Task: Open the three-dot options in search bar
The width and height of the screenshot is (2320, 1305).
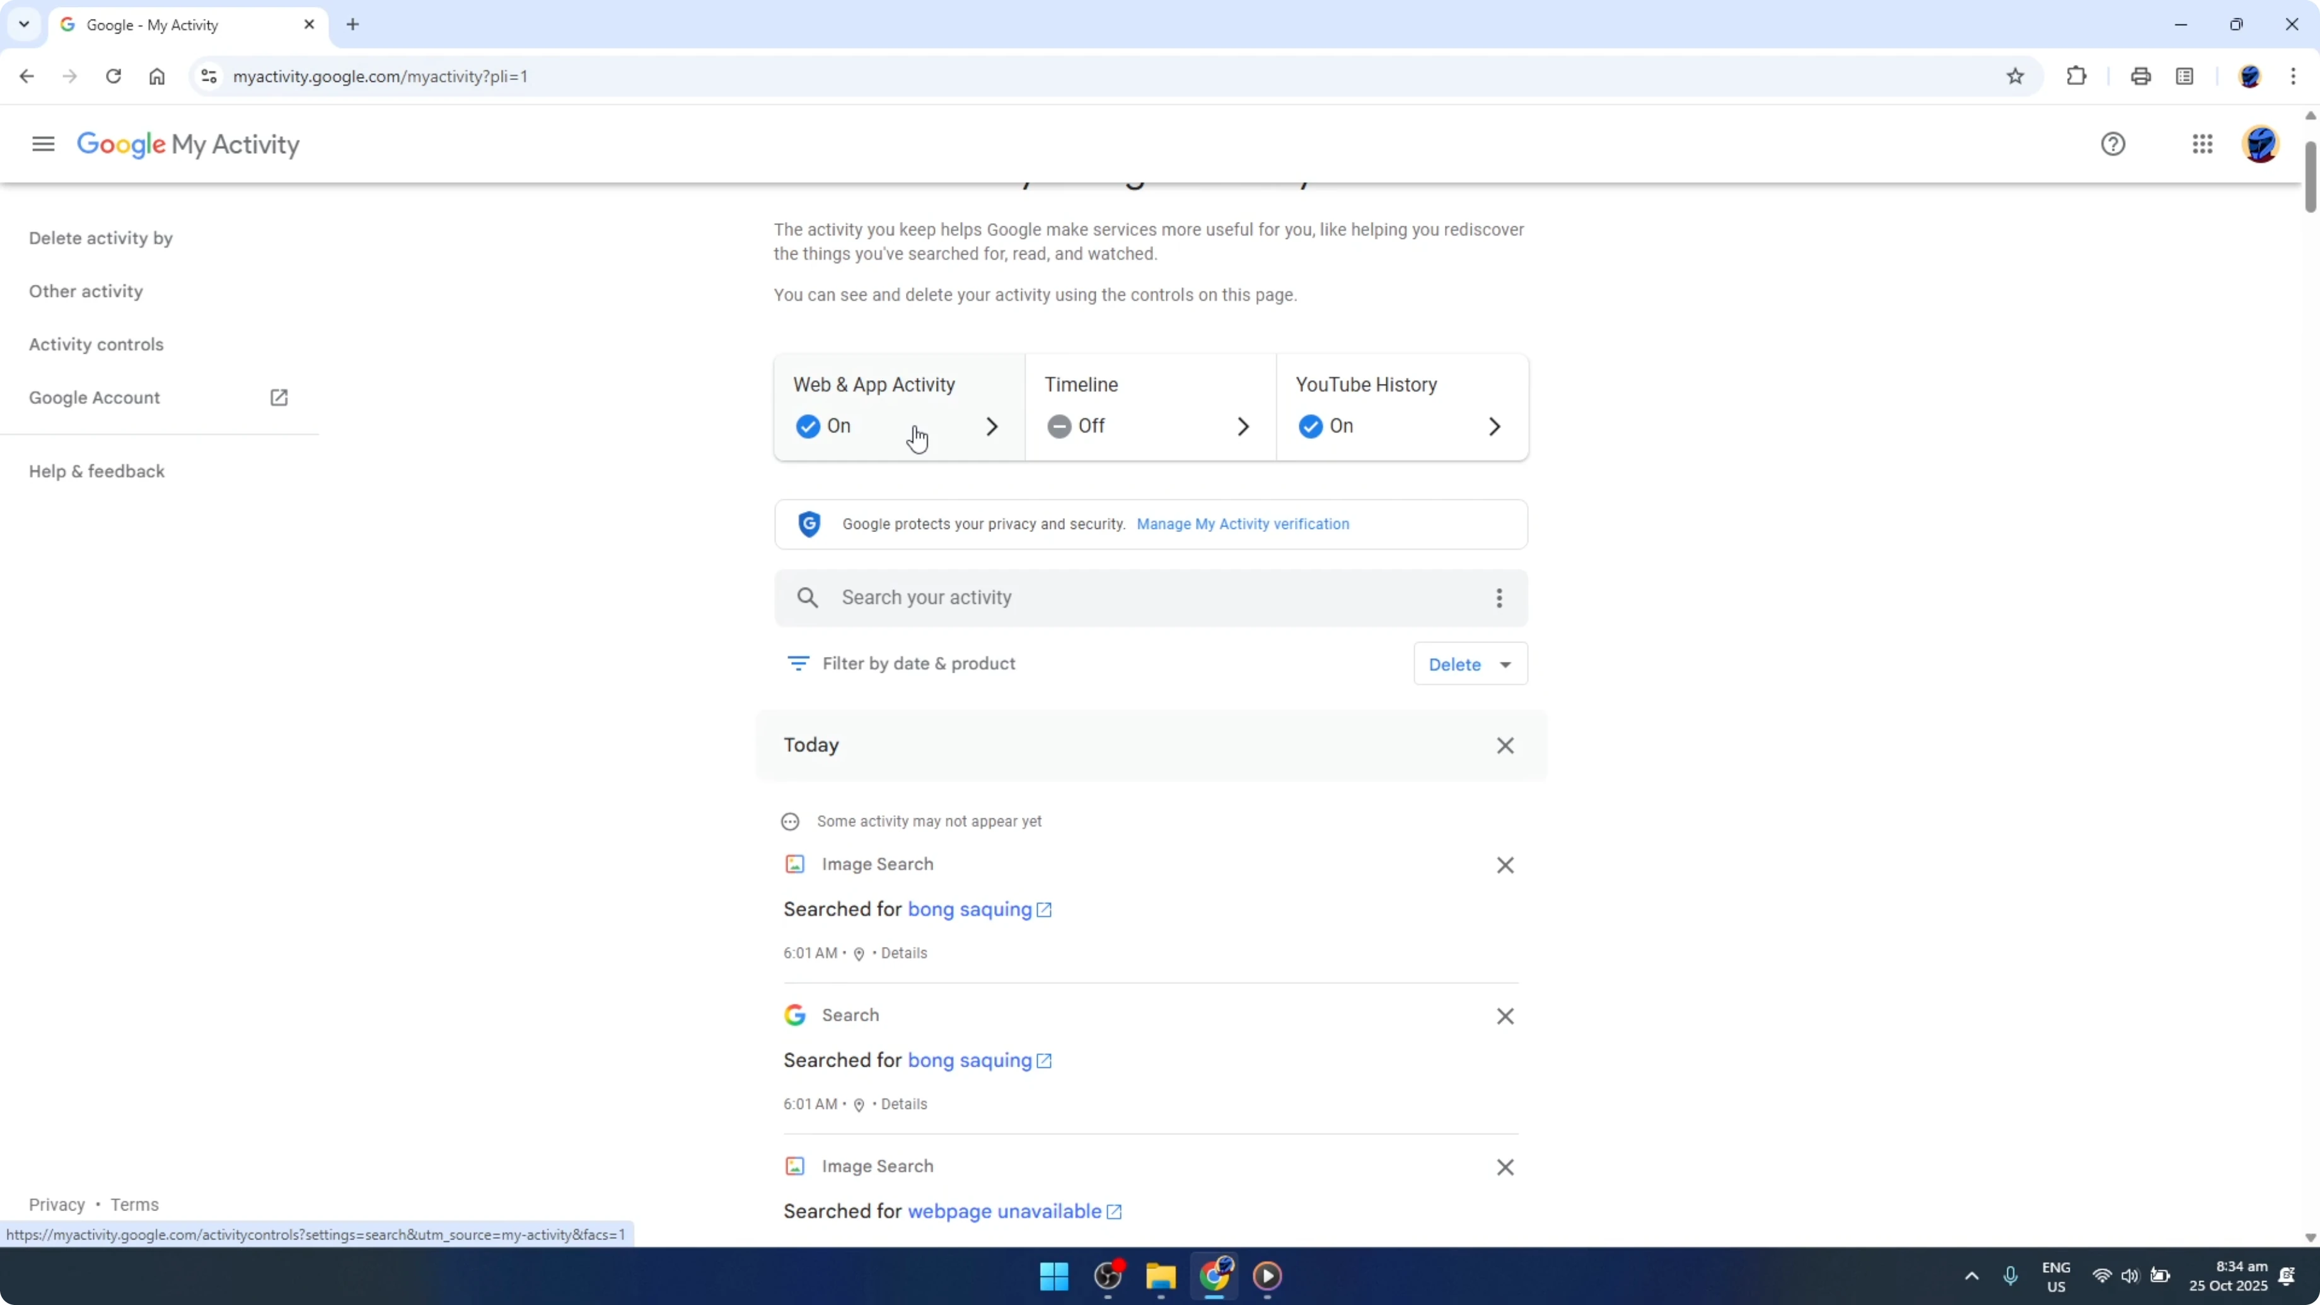Action: pos(1500,598)
